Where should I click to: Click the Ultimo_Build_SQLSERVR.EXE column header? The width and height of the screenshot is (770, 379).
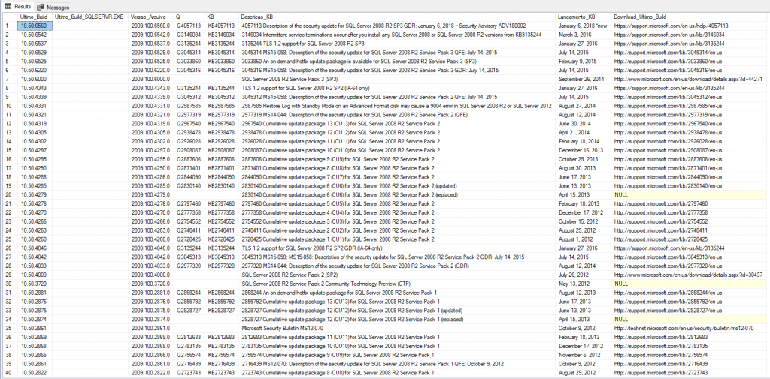coord(89,16)
